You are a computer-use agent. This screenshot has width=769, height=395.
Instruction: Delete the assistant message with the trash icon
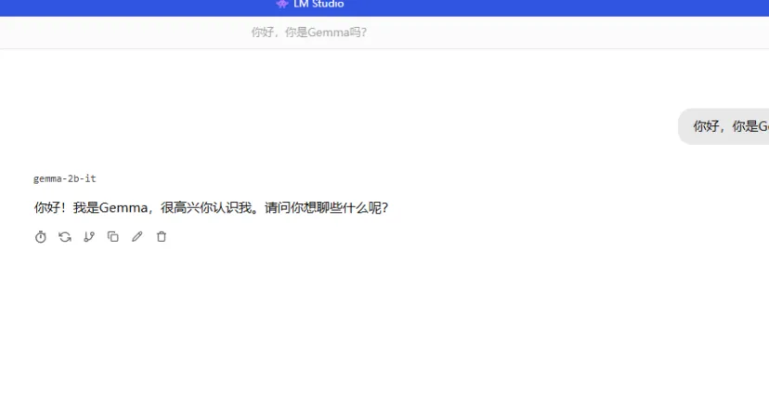pos(162,237)
